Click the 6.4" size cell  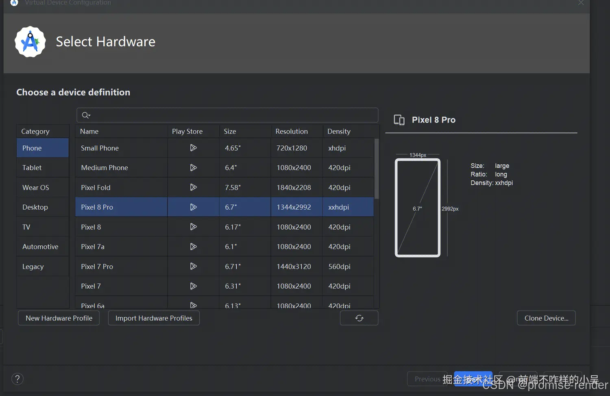(x=245, y=168)
